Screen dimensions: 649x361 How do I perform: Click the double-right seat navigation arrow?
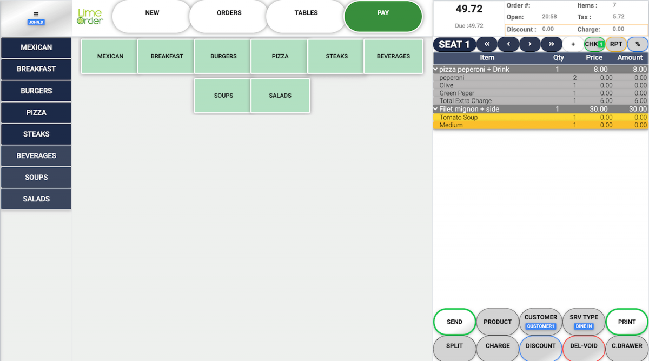point(552,44)
